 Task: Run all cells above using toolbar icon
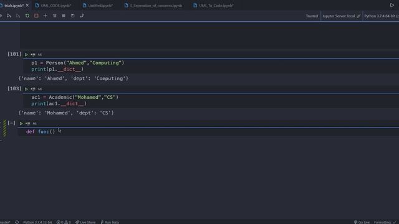9,16
